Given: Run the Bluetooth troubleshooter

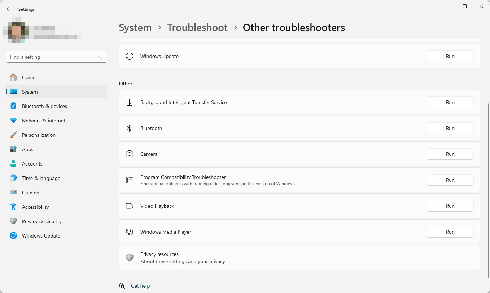Looking at the screenshot, I should pos(450,128).
